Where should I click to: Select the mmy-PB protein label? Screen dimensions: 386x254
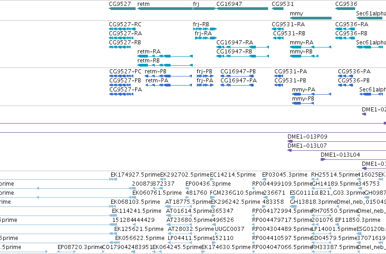click(303, 99)
